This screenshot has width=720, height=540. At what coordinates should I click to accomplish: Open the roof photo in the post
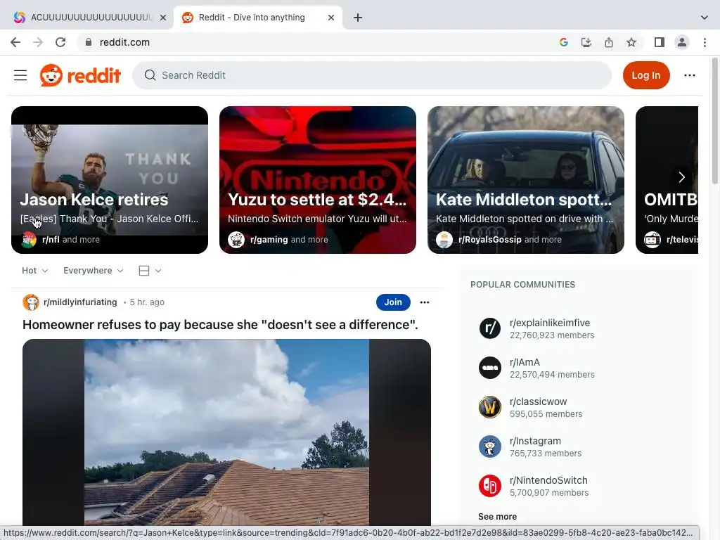tap(227, 432)
